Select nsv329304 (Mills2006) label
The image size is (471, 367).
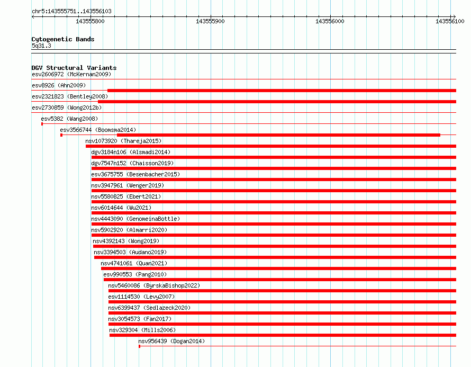pos(142,330)
